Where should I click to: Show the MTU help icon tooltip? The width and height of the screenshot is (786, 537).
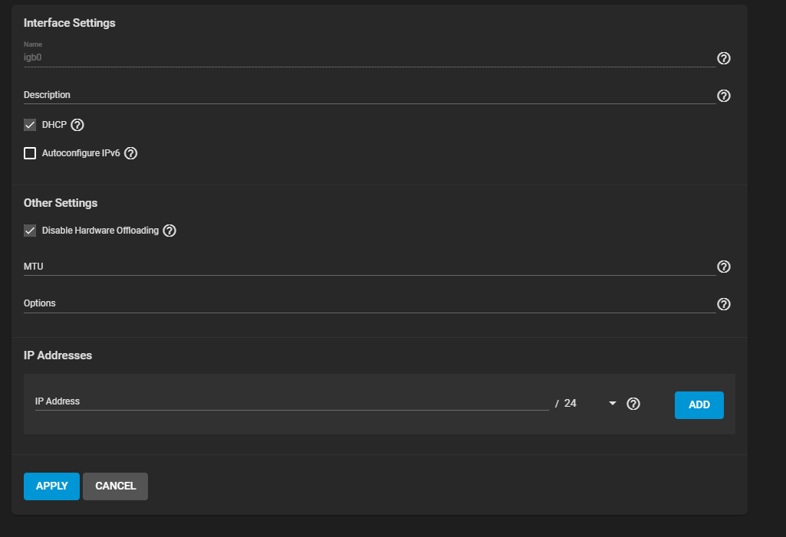[x=723, y=267]
